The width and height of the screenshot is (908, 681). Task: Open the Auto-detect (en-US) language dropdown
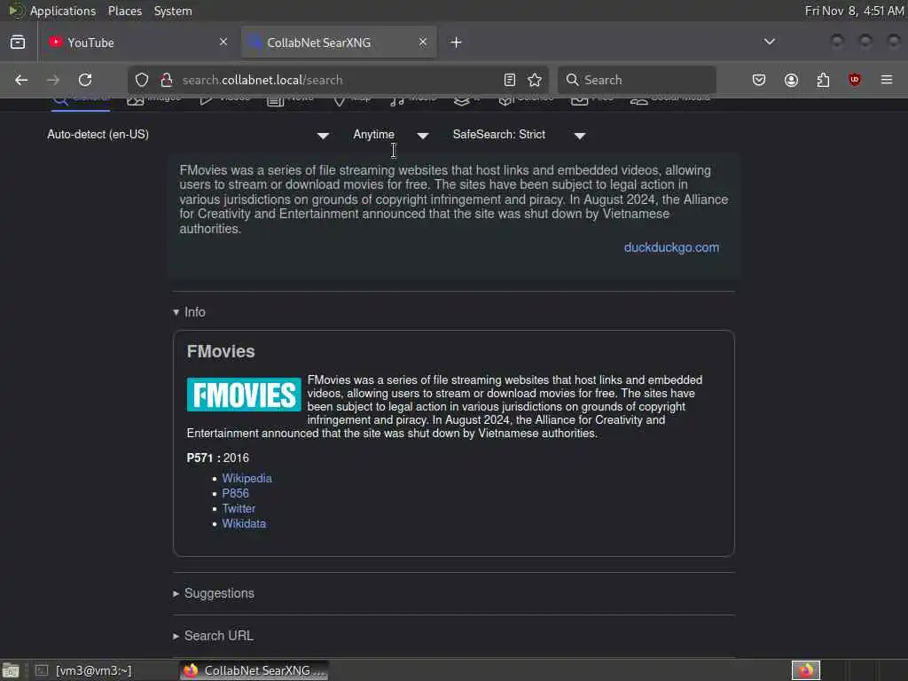click(188, 135)
